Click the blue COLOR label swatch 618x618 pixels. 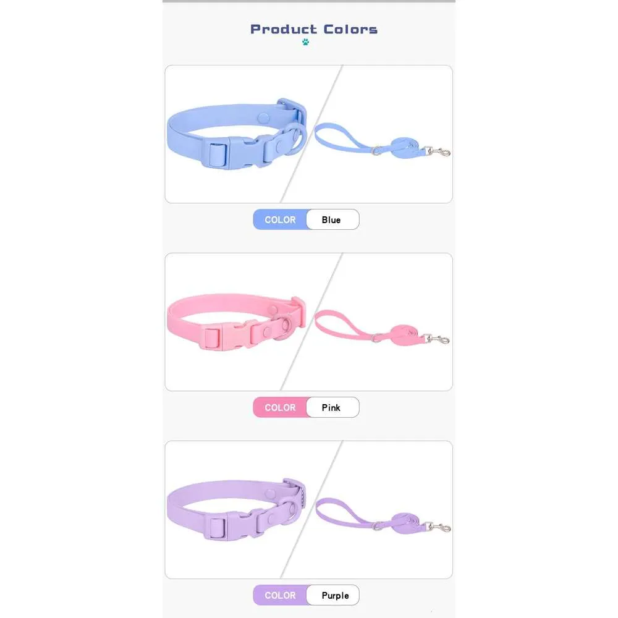280,219
